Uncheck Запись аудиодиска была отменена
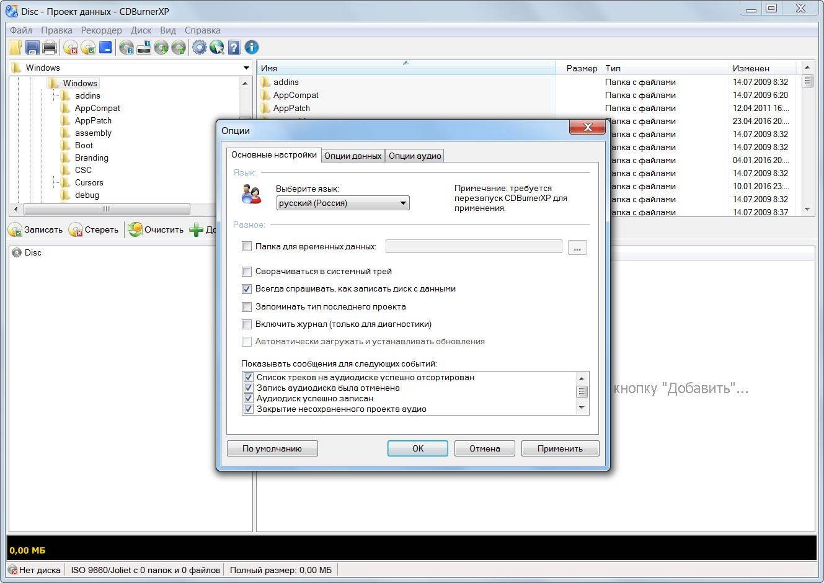Screen dimensions: 824x583 pos(249,388)
